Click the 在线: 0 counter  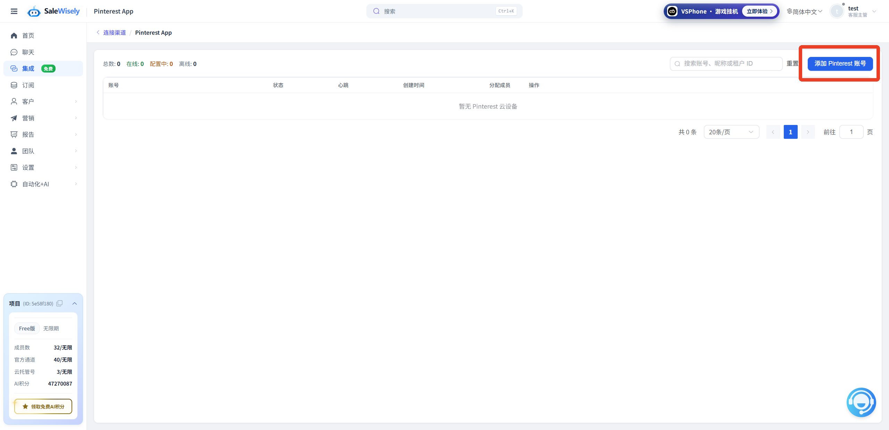point(135,64)
